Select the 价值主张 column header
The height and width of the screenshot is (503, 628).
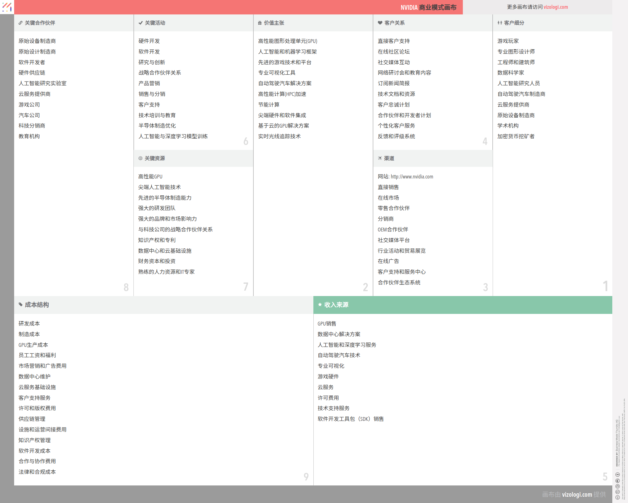tap(313, 23)
